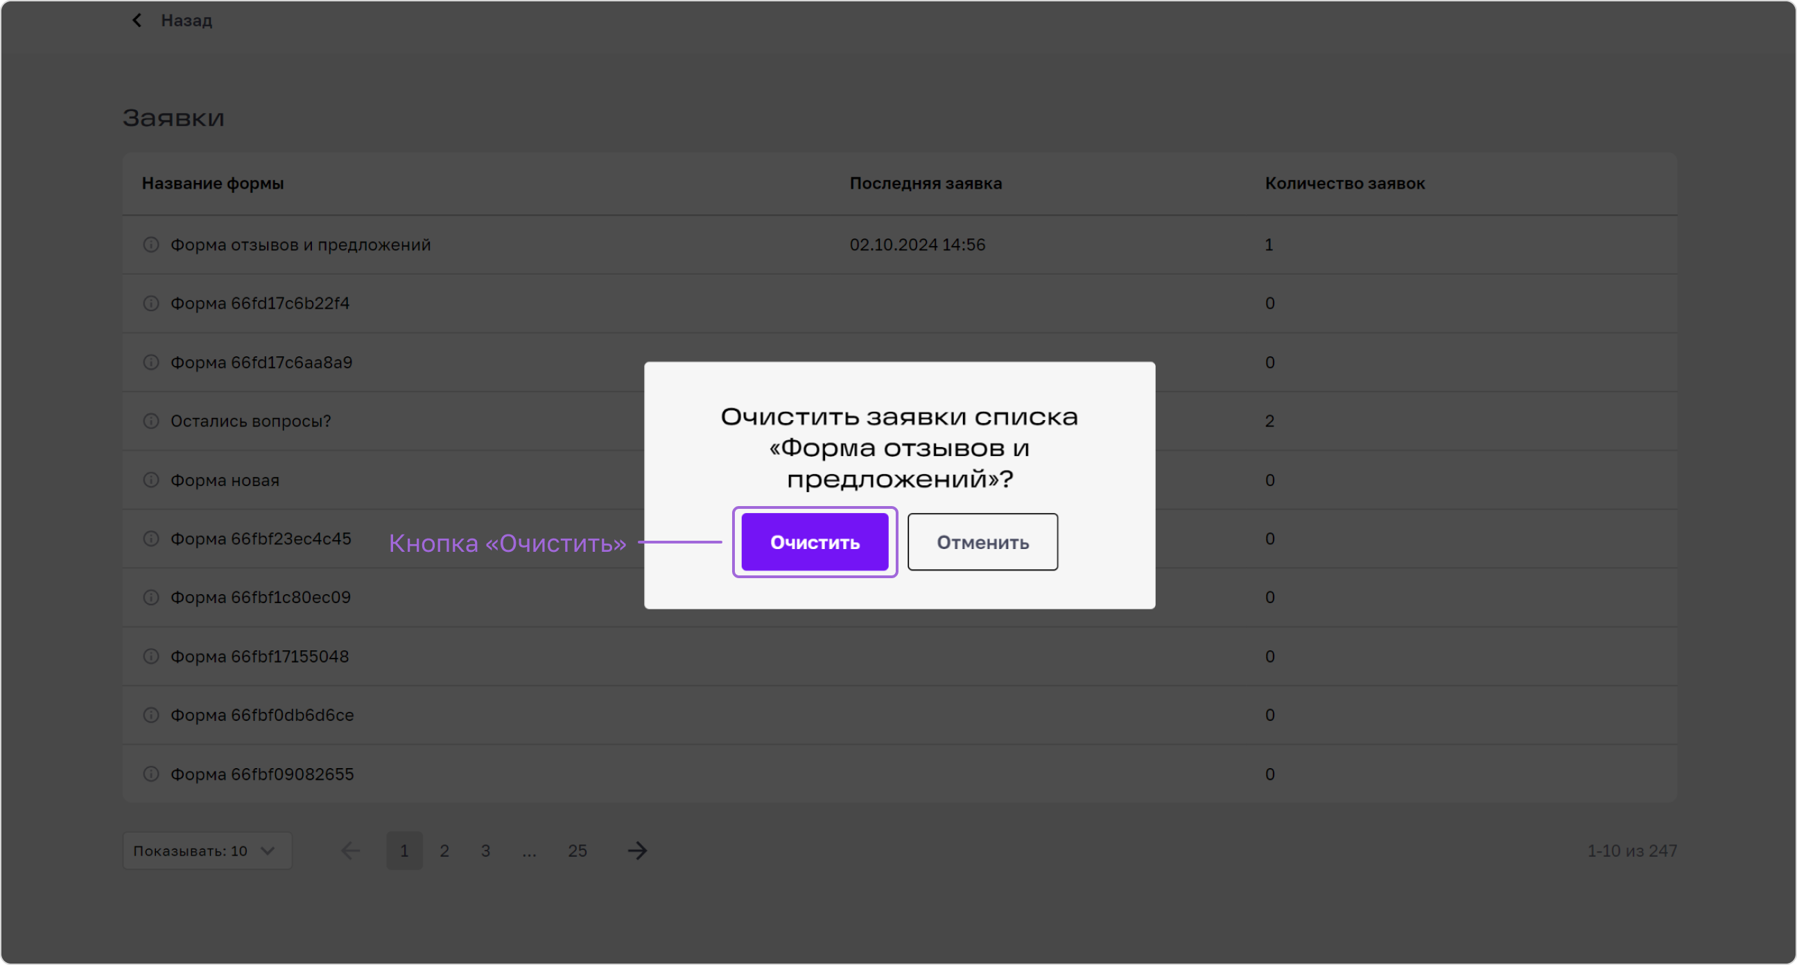The width and height of the screenshot is (1797, 965).
Task: Click the «Название формы» column header
Action: coord(213,184)
